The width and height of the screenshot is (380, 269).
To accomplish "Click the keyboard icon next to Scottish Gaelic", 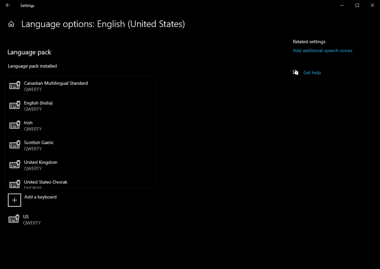I will point(15,145).
